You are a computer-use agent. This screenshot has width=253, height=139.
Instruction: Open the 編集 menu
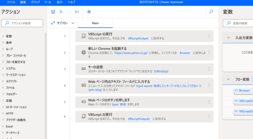[23, 2]
